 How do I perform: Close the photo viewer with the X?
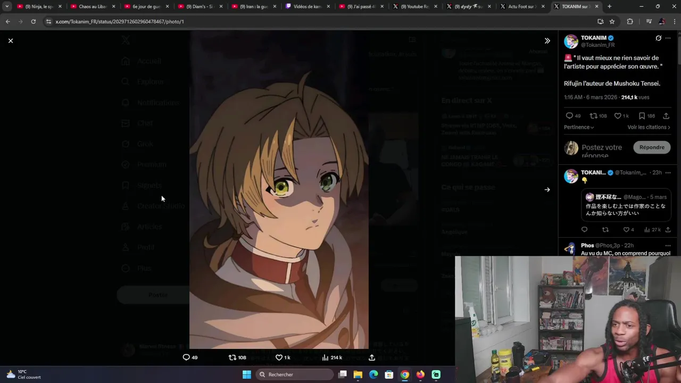click(10, 40)
